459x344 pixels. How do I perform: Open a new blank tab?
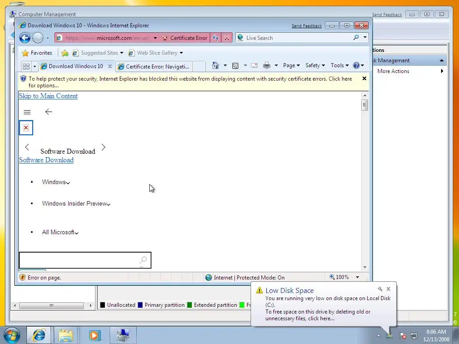pos(199,66)
